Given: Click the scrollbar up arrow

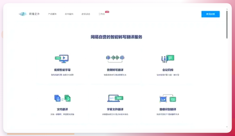Looking at the screenshot, I should (227, 9).
